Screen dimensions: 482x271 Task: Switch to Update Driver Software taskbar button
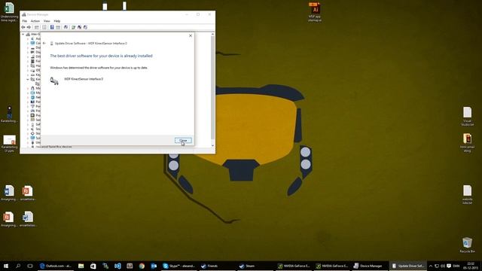point(408,266)
